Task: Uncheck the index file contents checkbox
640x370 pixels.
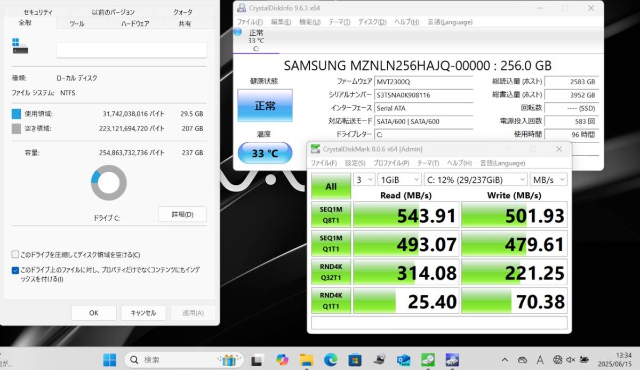Action: [x=15, y=270]
